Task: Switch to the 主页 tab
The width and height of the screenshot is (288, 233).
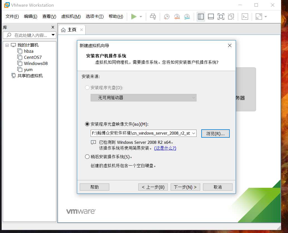Action: point(72,30)
